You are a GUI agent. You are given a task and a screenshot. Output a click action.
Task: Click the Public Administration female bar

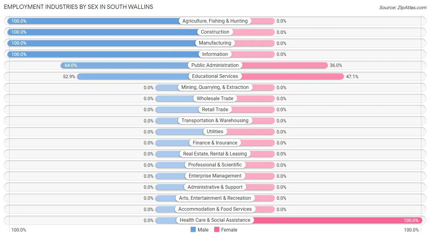point(284,65)
